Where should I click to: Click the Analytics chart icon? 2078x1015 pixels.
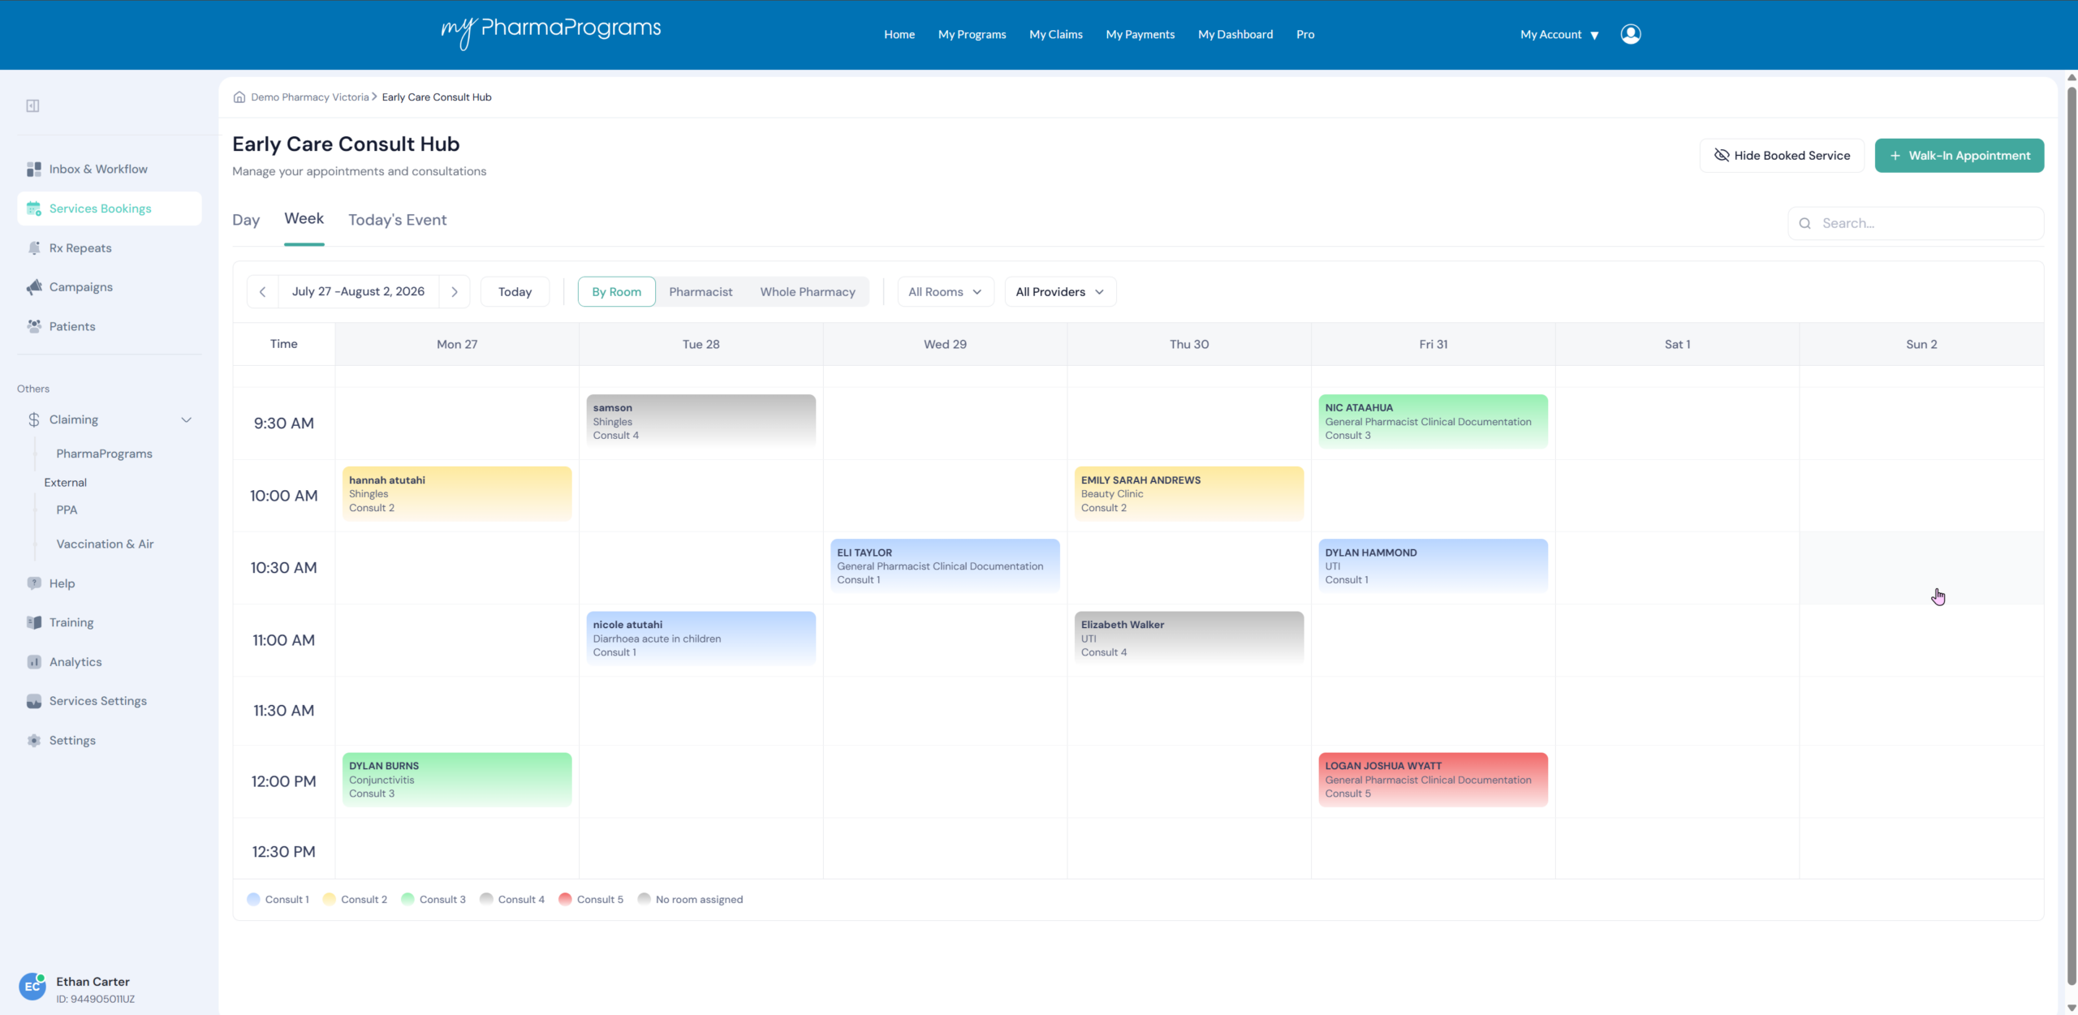(34, 662)
